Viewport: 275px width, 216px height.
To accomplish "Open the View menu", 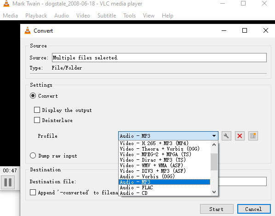I will [149, 16].
